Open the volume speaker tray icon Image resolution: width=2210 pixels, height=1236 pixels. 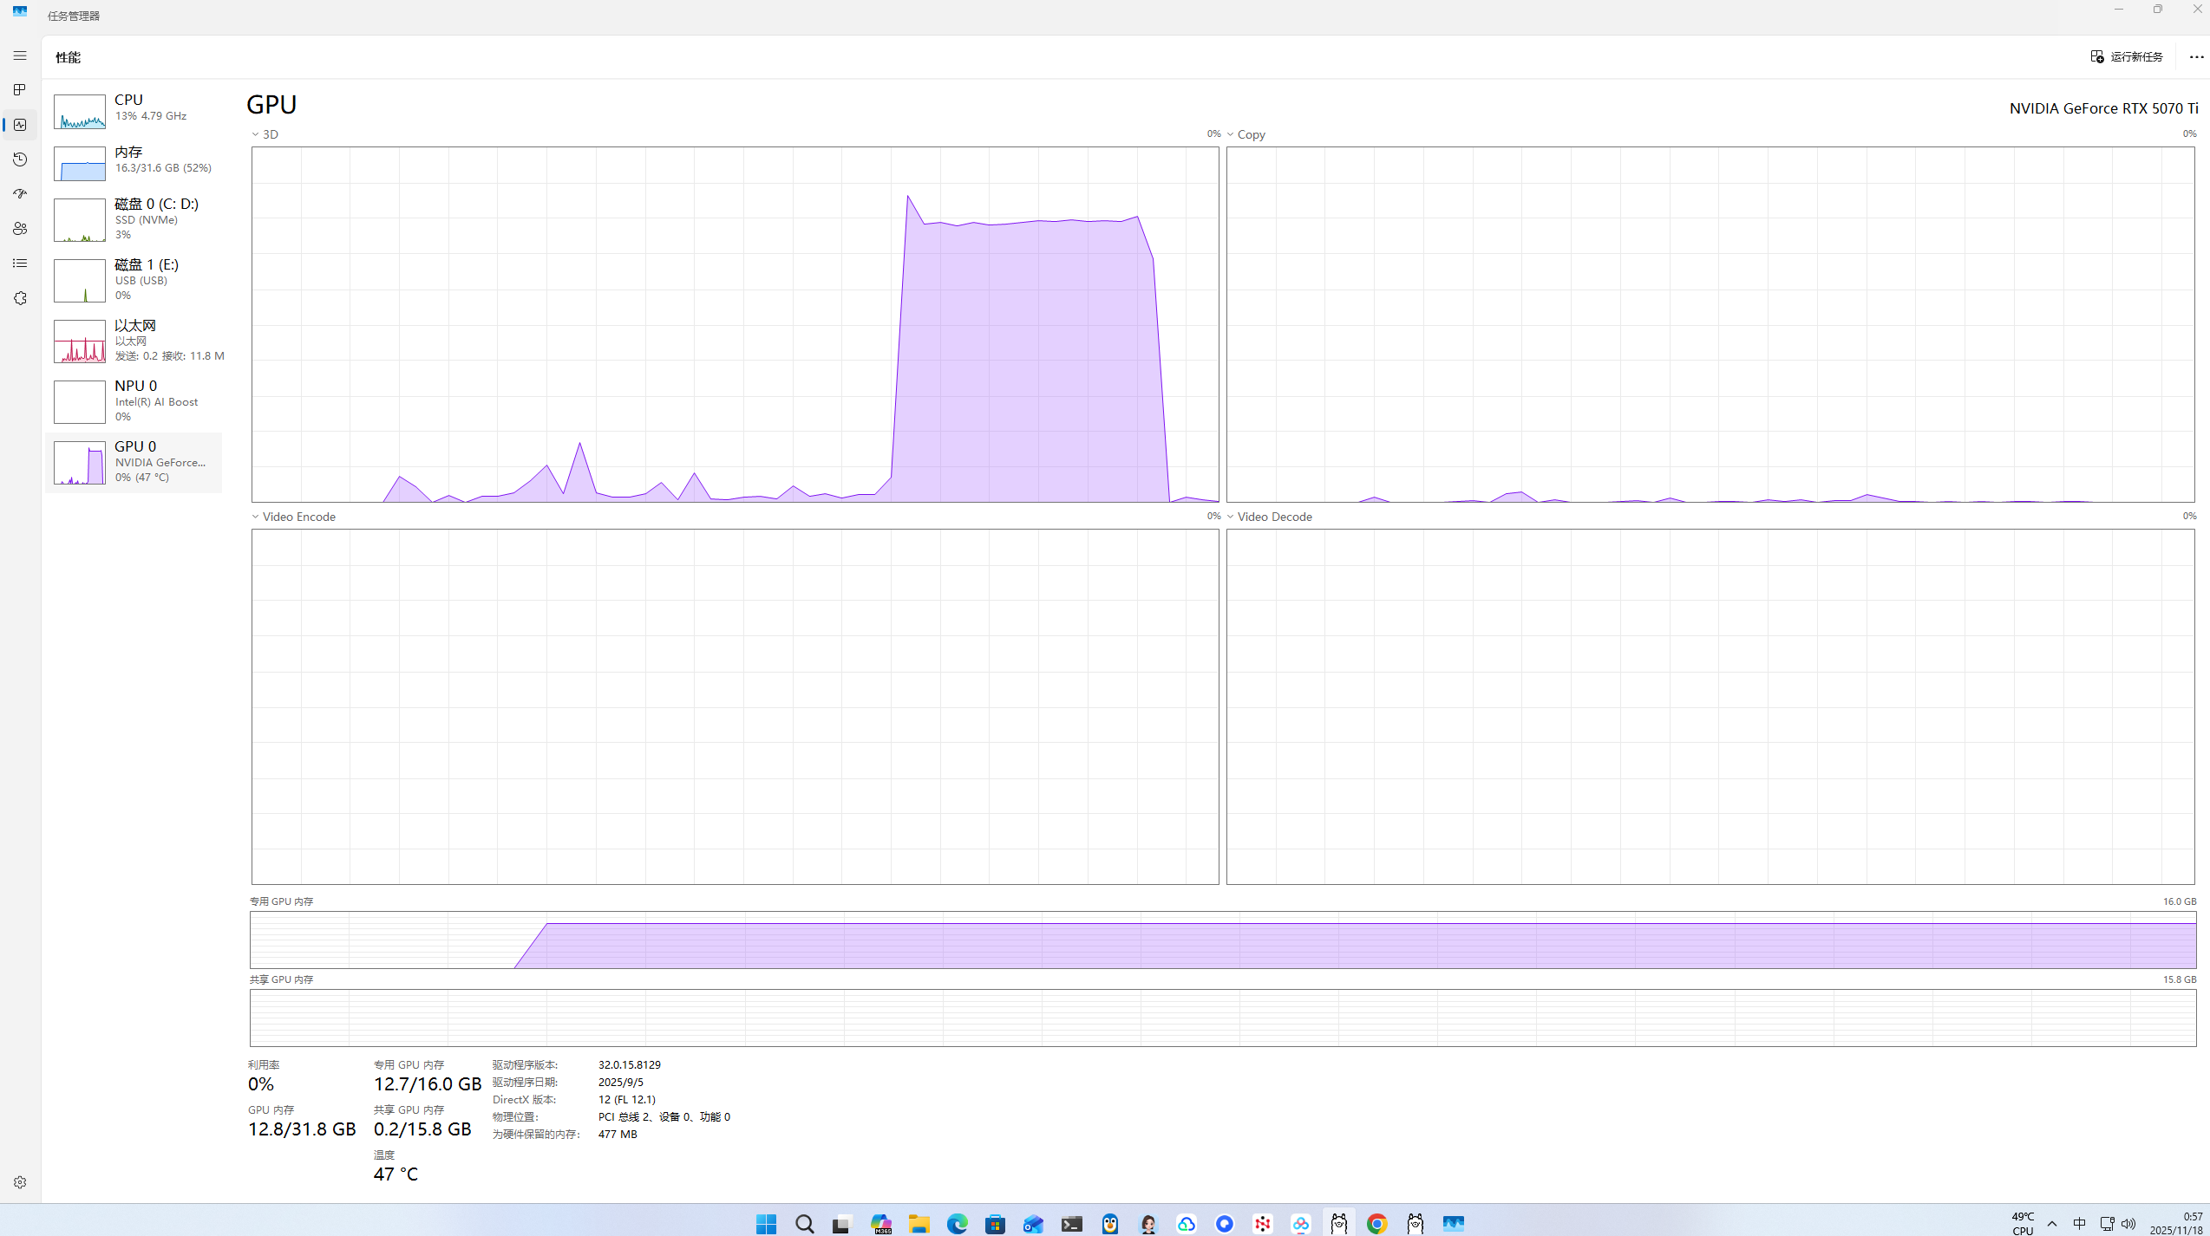[2128, 1223]
